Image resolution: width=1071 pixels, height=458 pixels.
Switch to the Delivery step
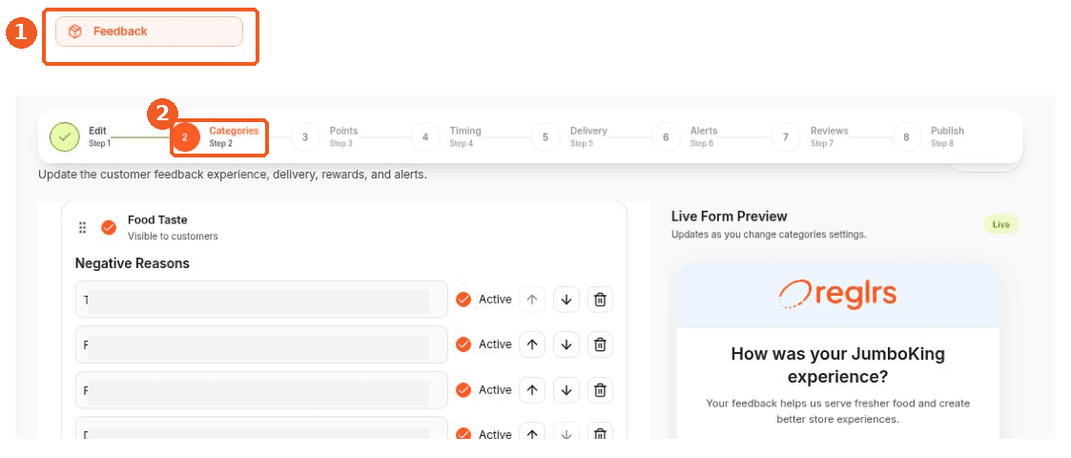click(x=569, y=136)
